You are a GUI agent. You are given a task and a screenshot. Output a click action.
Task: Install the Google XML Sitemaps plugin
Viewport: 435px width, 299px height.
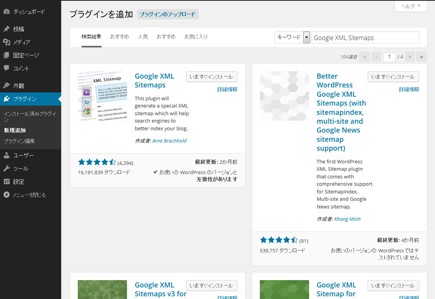pyautogui.click(x=211, y=77)
